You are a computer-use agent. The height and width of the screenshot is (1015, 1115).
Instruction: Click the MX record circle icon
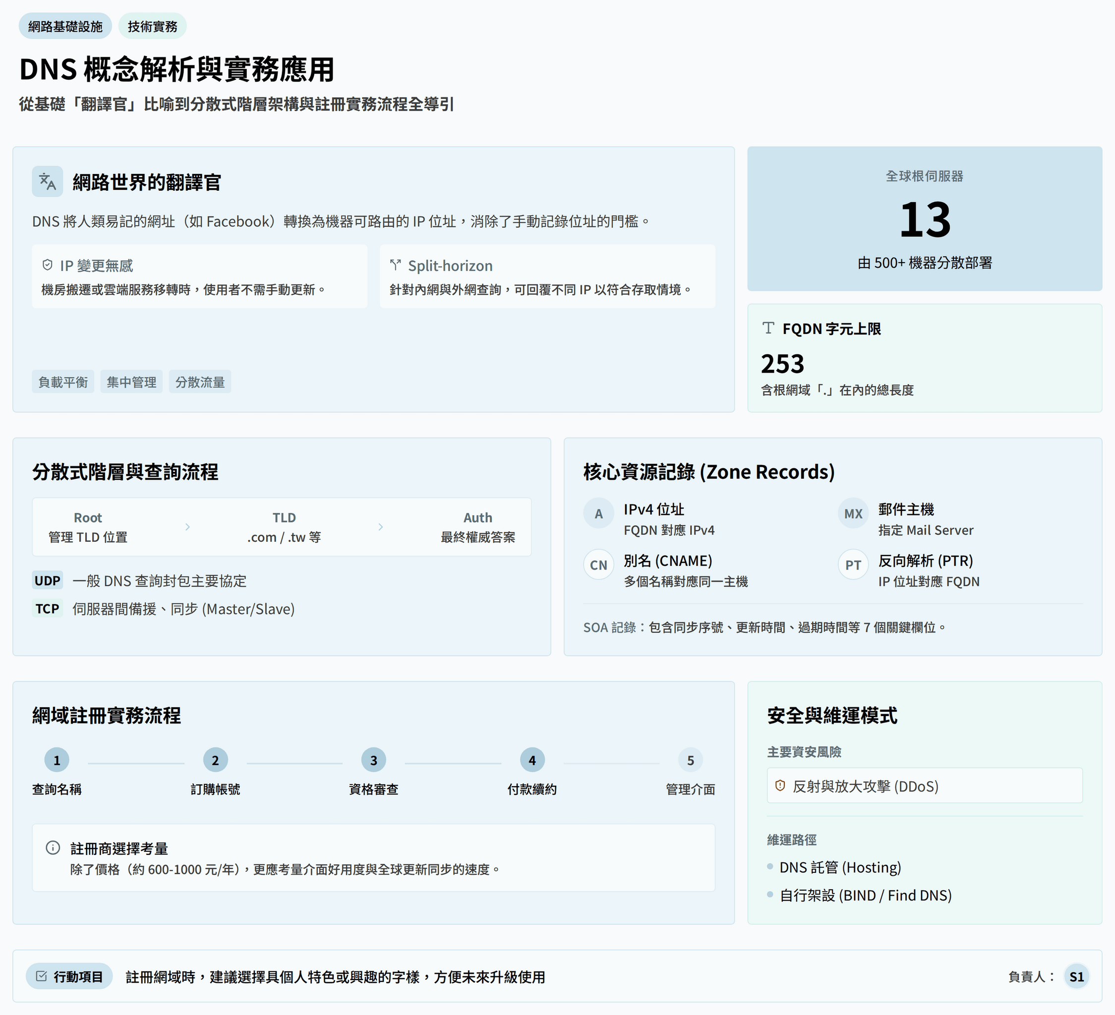[852, 513]
